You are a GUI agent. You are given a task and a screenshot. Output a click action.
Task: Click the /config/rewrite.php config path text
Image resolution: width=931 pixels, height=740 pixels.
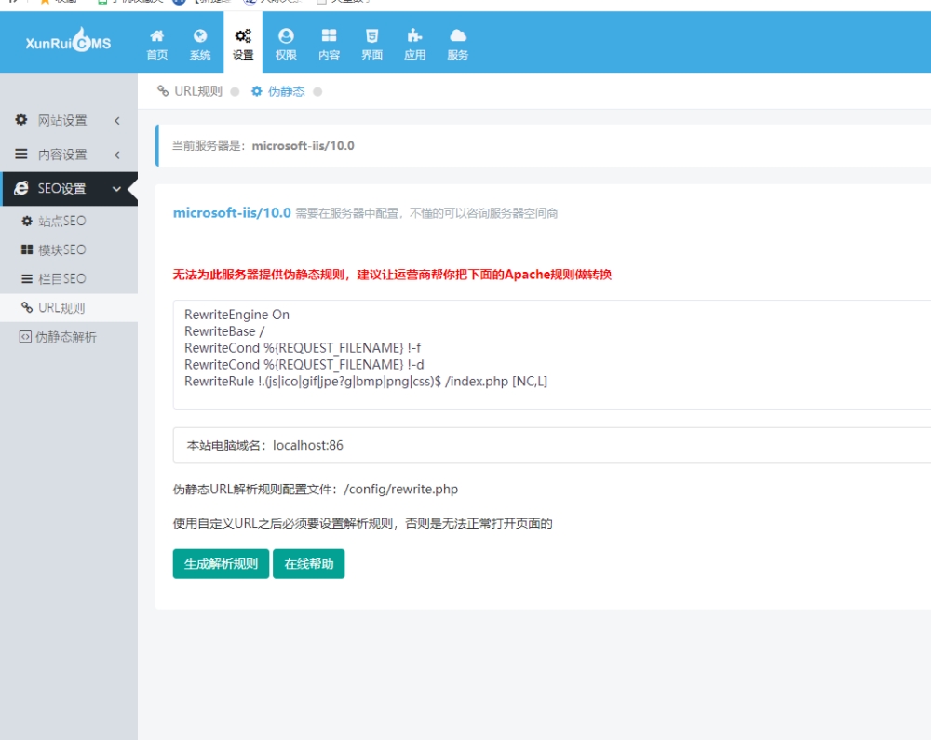click(400, 489)
